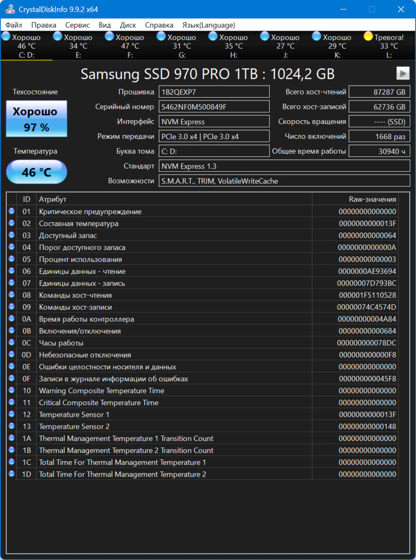Open the Язык(Language) menu
The width and height of the screenshot is (416, 560).
click(208, 25)
